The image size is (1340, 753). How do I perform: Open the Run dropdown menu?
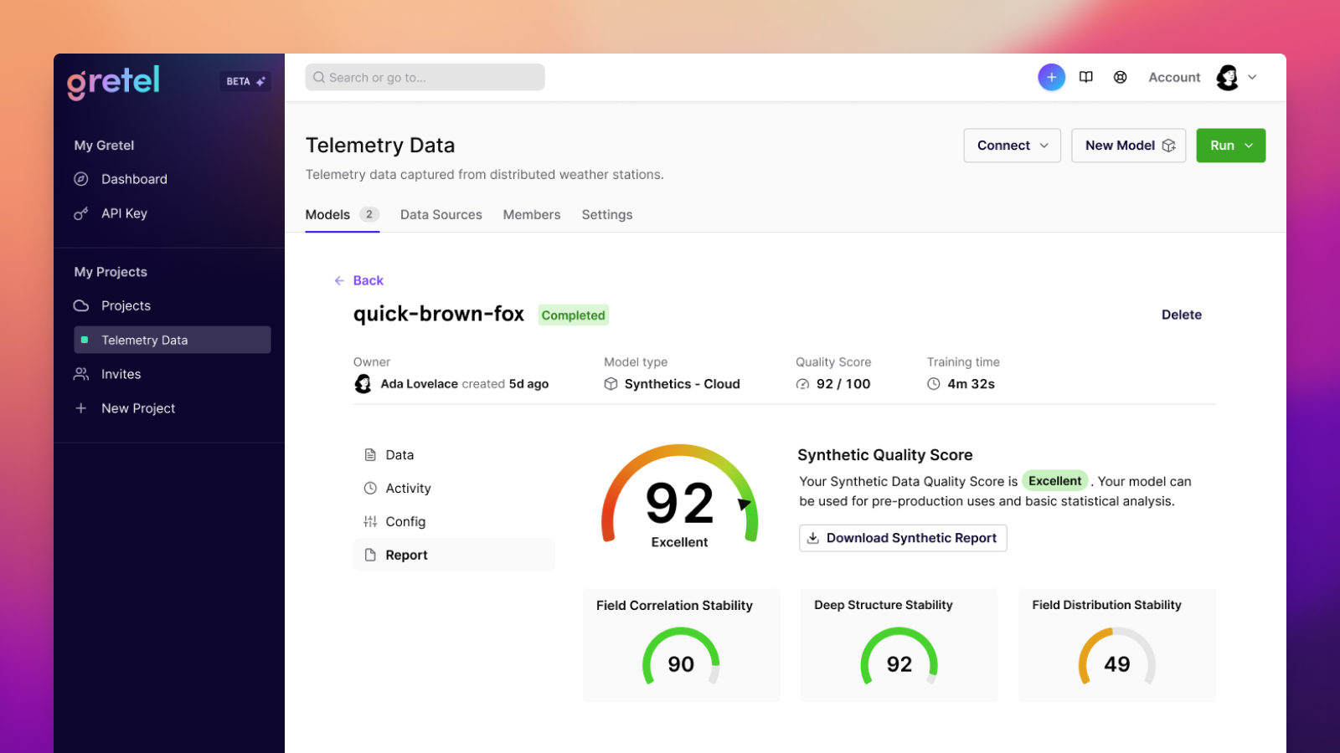[x=1230, y=146]
